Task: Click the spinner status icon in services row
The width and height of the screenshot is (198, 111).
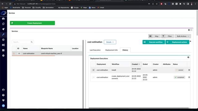Action: click(x=14, y=53)
